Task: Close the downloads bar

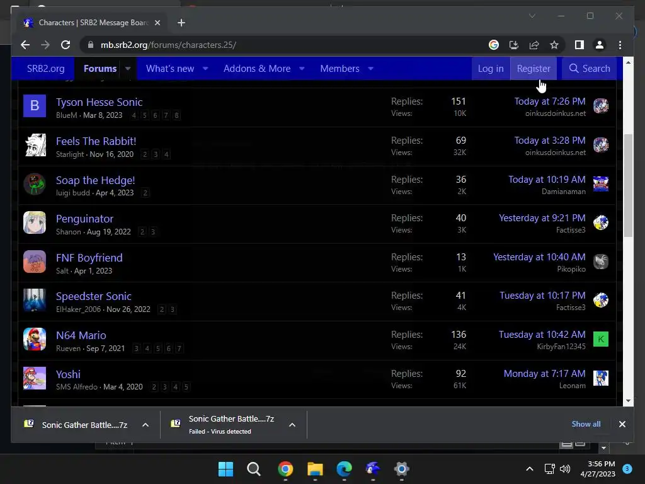Action: tap(622, 424)
